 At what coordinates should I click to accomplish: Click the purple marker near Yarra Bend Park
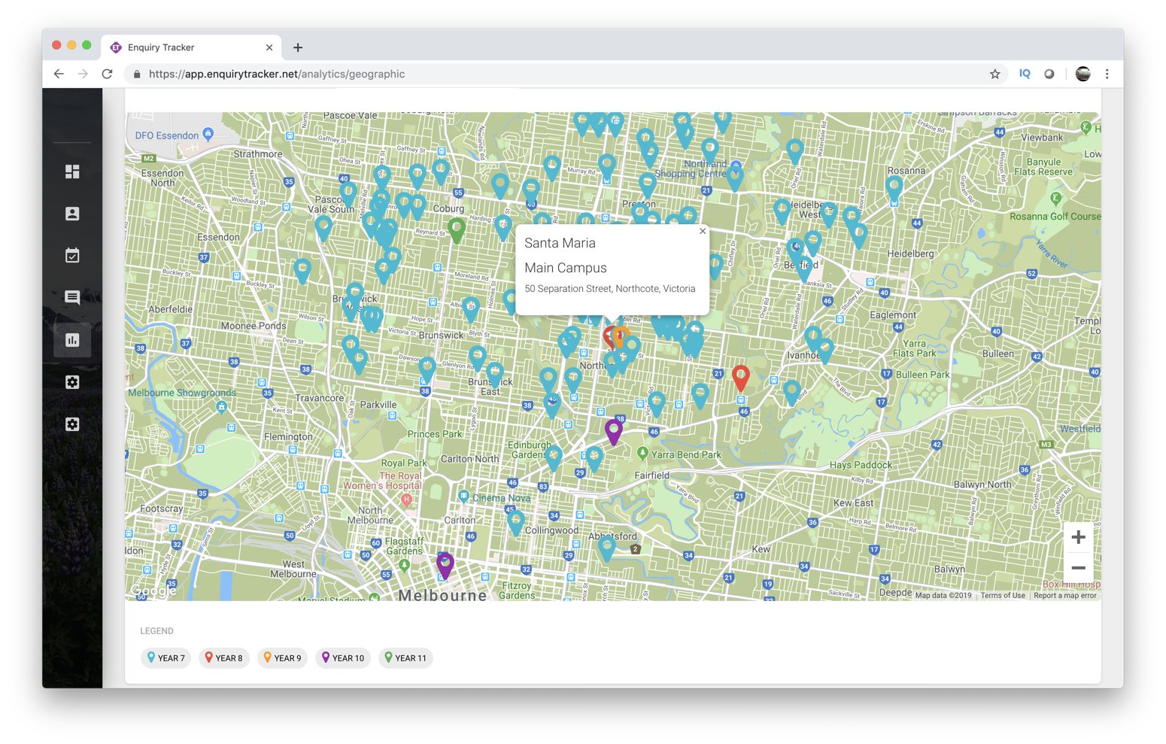[614, 431]
